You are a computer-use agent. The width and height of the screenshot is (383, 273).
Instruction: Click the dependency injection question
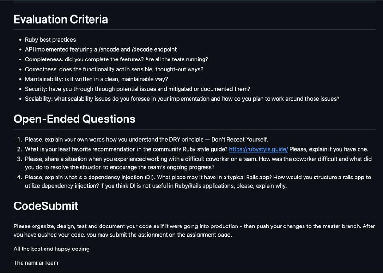click(198, 181)
